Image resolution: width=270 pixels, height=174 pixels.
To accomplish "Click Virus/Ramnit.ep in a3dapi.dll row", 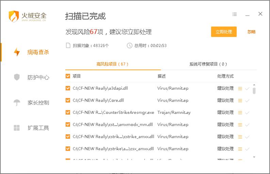I will click(173, 88).
